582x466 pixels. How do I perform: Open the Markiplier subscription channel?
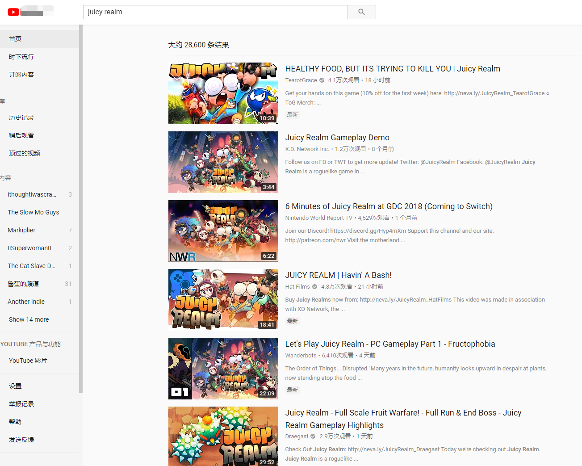[39, 230]
